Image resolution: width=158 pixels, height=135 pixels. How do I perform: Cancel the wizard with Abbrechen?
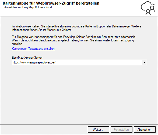pos(145,130)
